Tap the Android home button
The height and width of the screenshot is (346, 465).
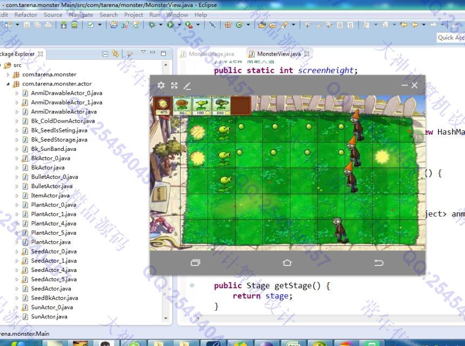coord(287,263)
